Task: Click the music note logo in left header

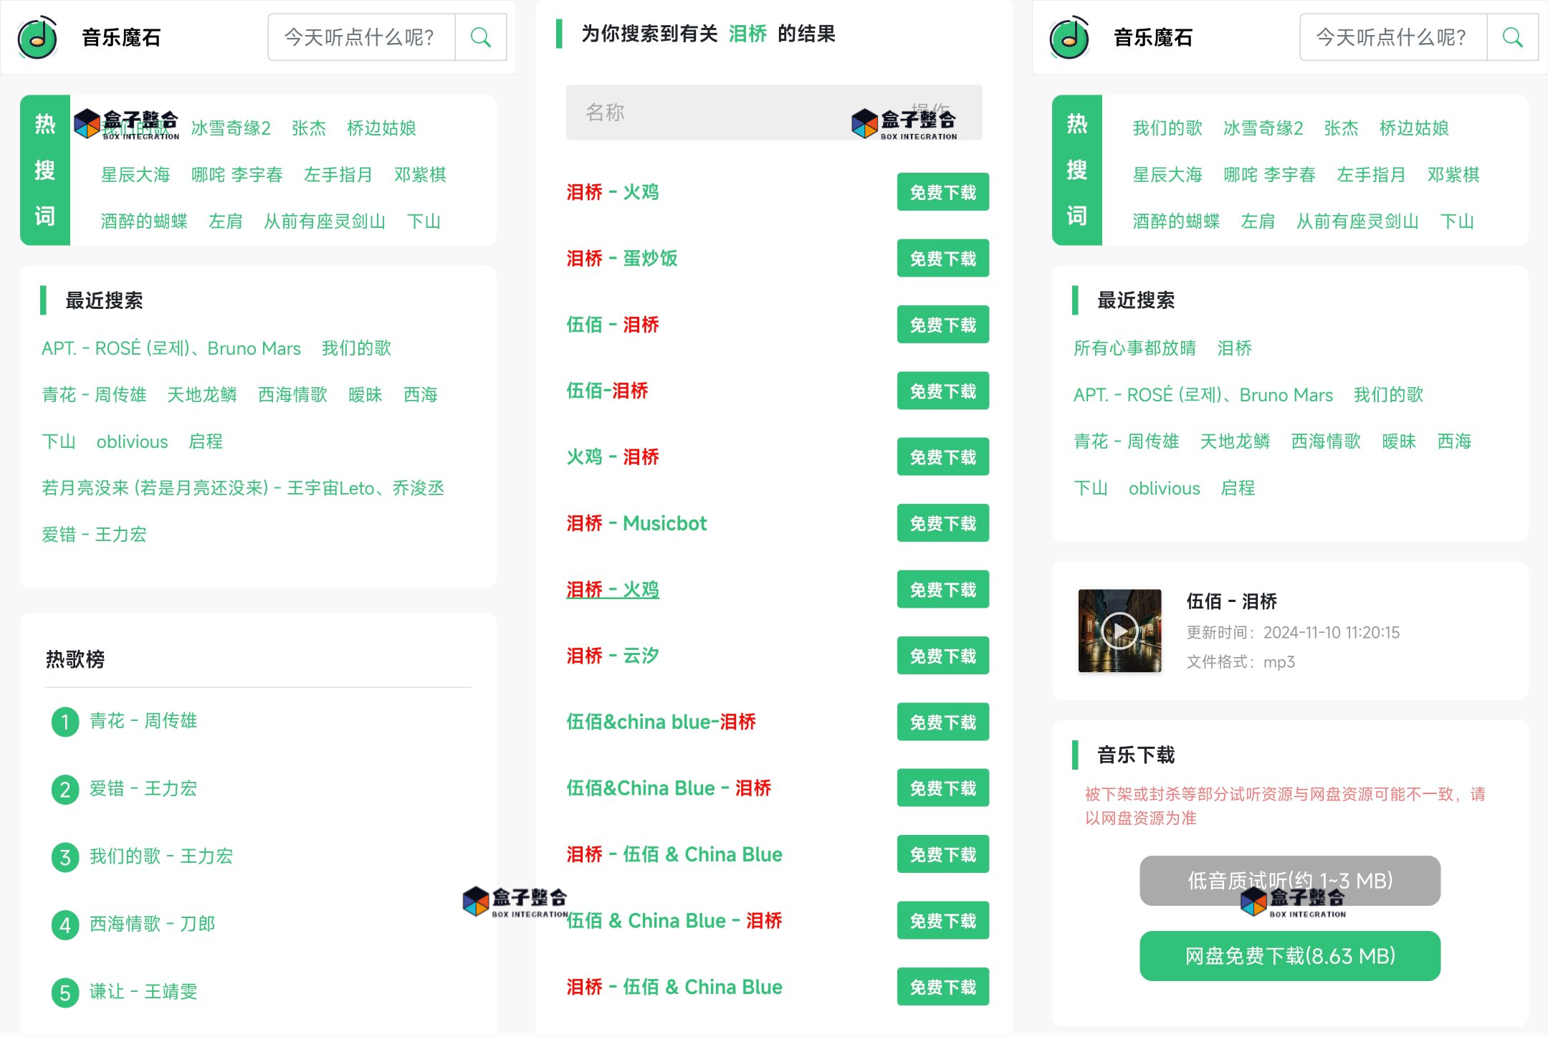Action: coord(37,37)
